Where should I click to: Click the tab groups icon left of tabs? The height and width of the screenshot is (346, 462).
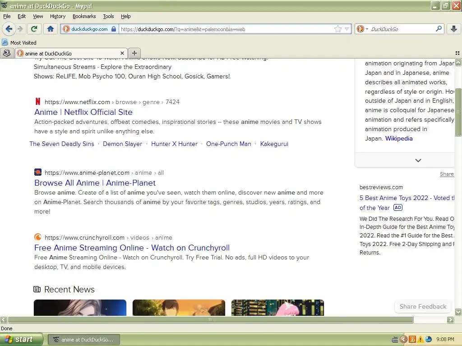click(x=6, y=53)
